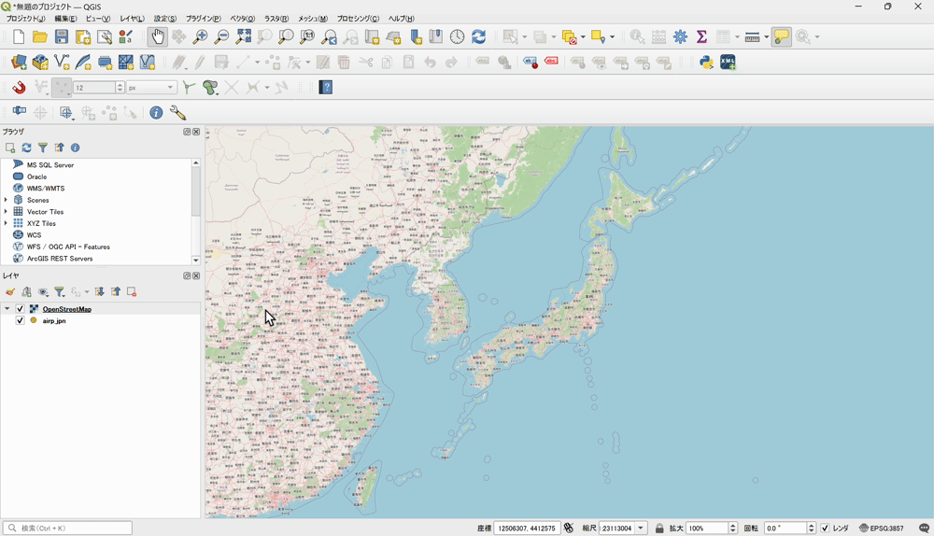
Task: Open the Data Source Manager icon
Action: [19, 62]
